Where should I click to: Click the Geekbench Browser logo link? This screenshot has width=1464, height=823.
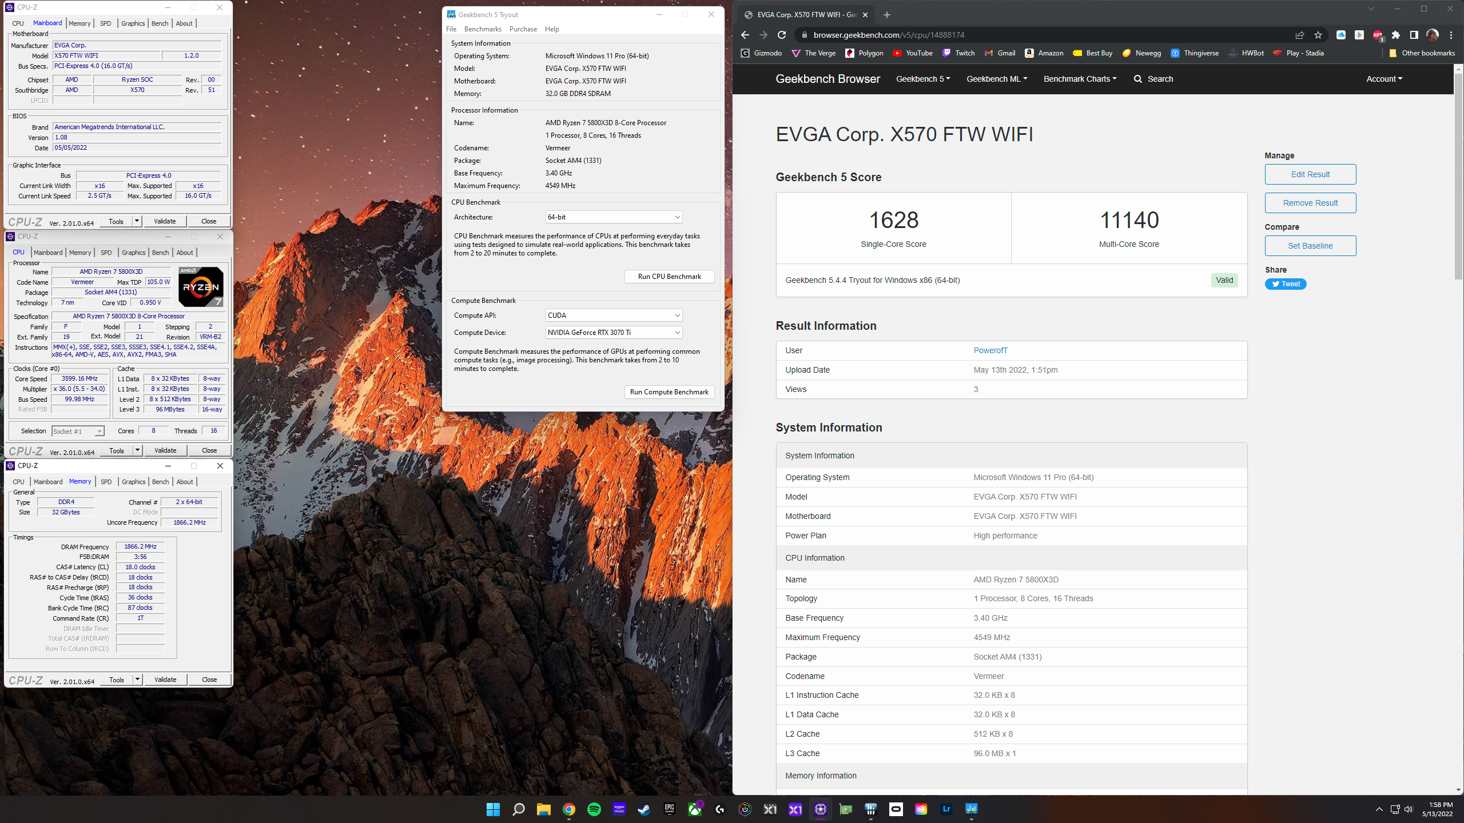point(828,79)
